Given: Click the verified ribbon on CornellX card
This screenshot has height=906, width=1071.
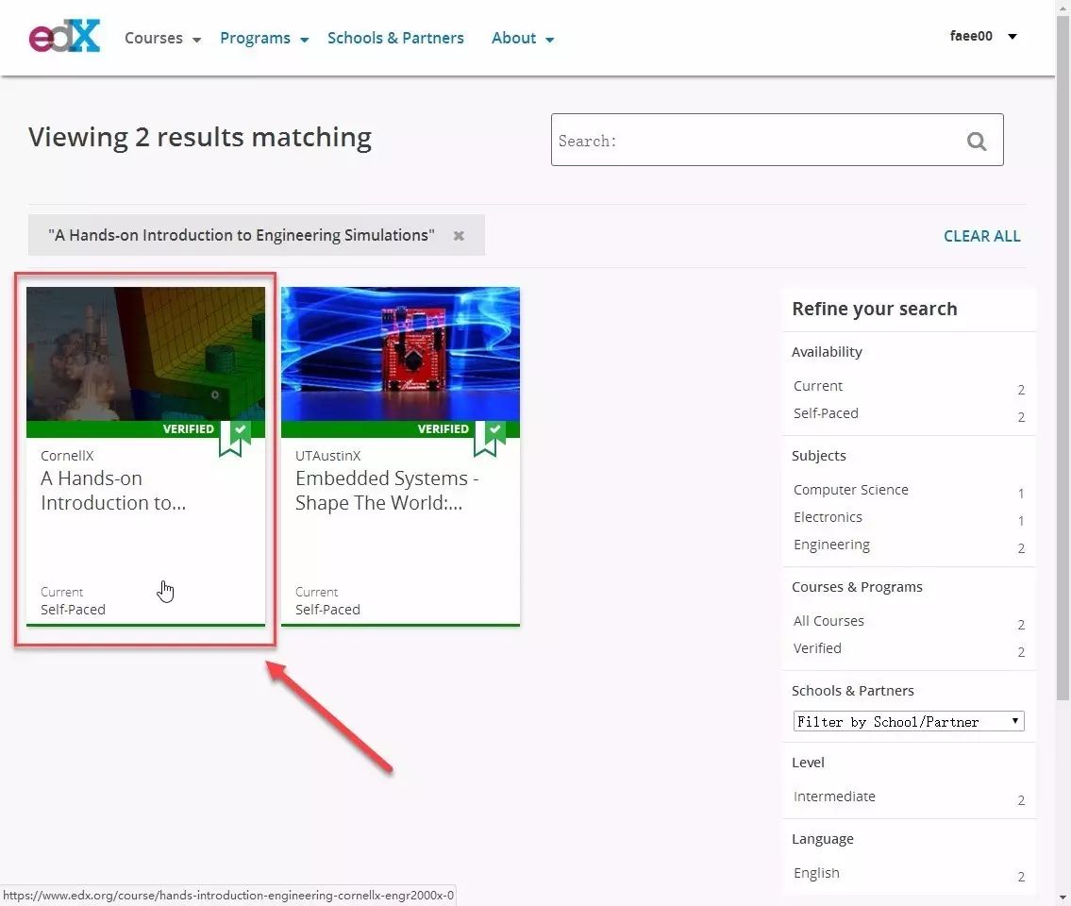Looking at the screenshot, I should (x=231, y=437).
